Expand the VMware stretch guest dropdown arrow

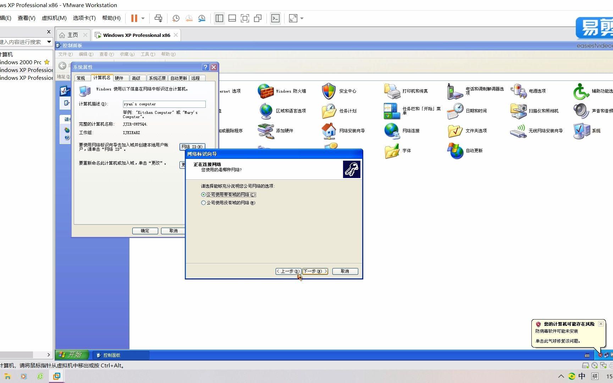pos(302,18)
